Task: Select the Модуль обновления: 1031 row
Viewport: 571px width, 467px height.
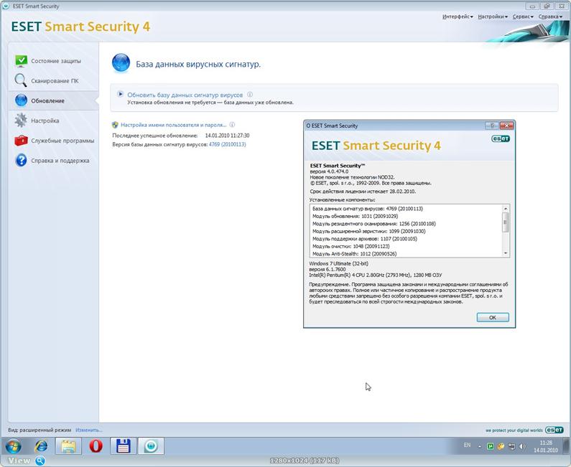Action: (x=407, y=216)
